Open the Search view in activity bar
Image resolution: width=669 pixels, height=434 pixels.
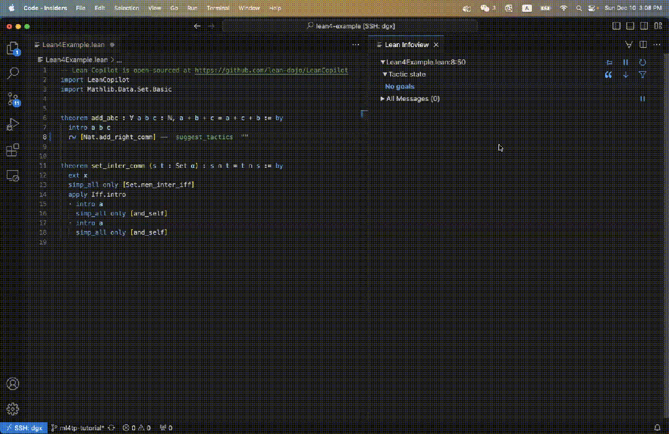(12, 73)
